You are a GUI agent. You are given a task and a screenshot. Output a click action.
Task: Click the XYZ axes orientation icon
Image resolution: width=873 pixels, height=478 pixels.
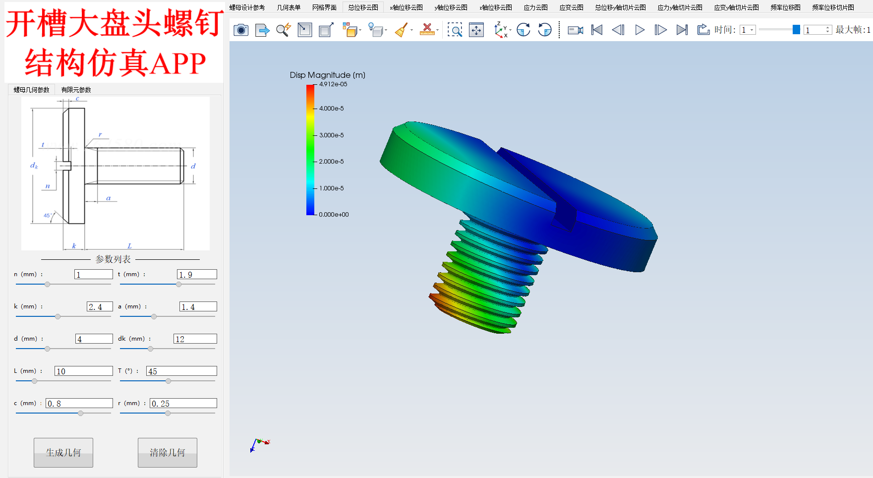(501, 30)
